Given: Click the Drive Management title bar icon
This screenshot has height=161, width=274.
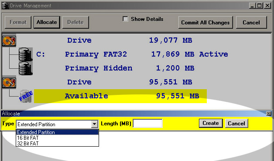Looking at the screenshot, I should 5,6.
